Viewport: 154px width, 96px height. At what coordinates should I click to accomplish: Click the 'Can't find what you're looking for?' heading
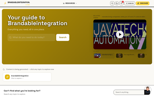pyautogui.click(x=22, y=91)
